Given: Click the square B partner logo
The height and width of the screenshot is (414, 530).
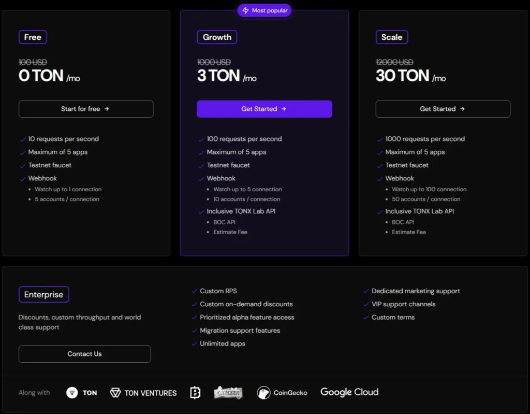Looking at the screenshot, I should coord(195,393).
